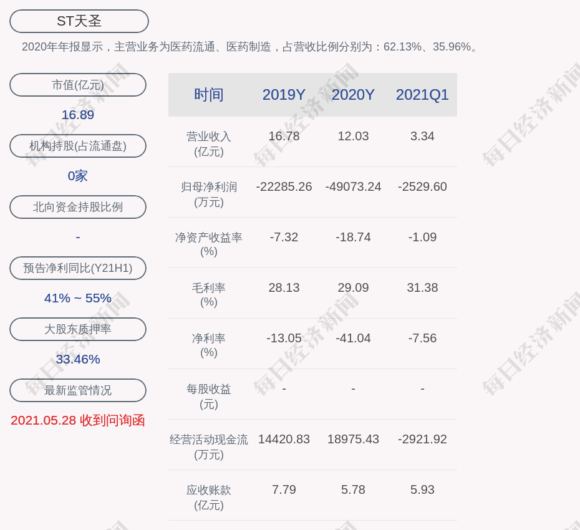Select the 预告净利同比(Y21H1) label pill
This screenshot has width=580, height=530.
coord(78,267)
